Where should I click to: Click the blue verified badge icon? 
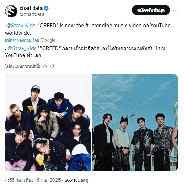pos(46,8)
